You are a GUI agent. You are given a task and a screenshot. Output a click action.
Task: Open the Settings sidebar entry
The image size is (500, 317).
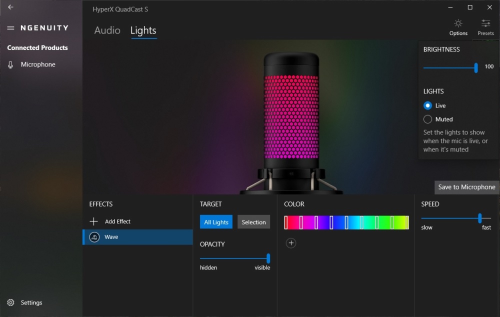(x=31, y=302)
